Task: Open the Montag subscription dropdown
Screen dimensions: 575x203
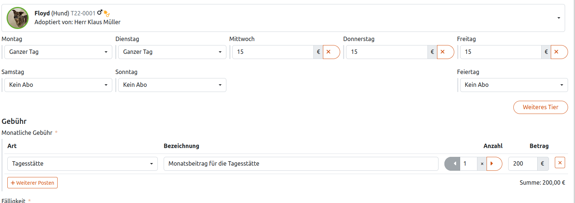Action: pyautogui.click(x=58, y=52)
